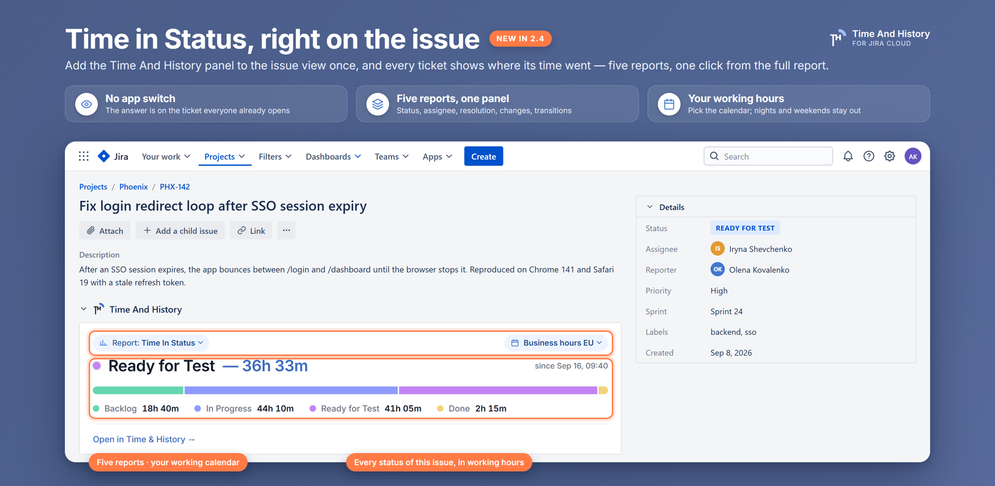Viewport: 995px width, 486px height.
Task: Click reporter Olena Kovalenko
Action: tap(759, 269)
